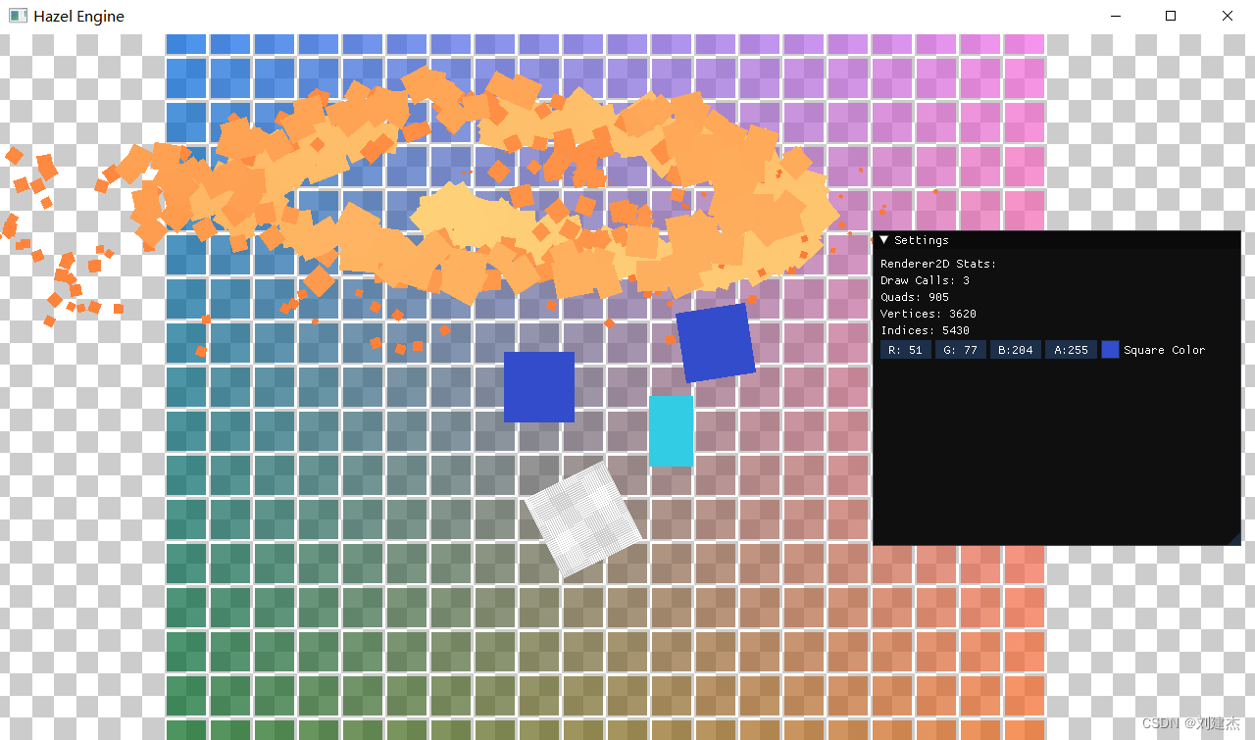Collapse the Settings panel triangle
1255x740 pixels.
(x=884, y=240)
